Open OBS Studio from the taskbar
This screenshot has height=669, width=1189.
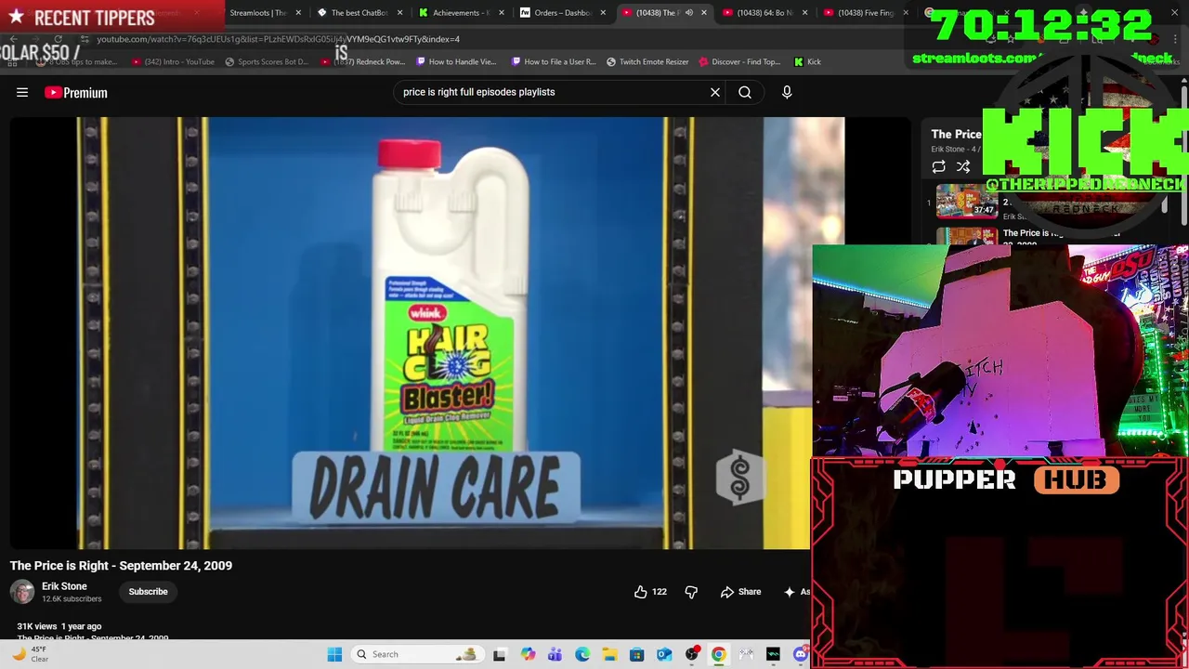click(x=691, y=654)
